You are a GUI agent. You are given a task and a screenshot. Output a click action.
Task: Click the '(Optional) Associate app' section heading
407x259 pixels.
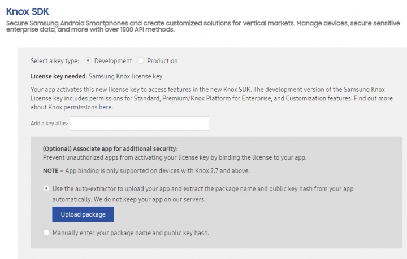click(110, 148)
